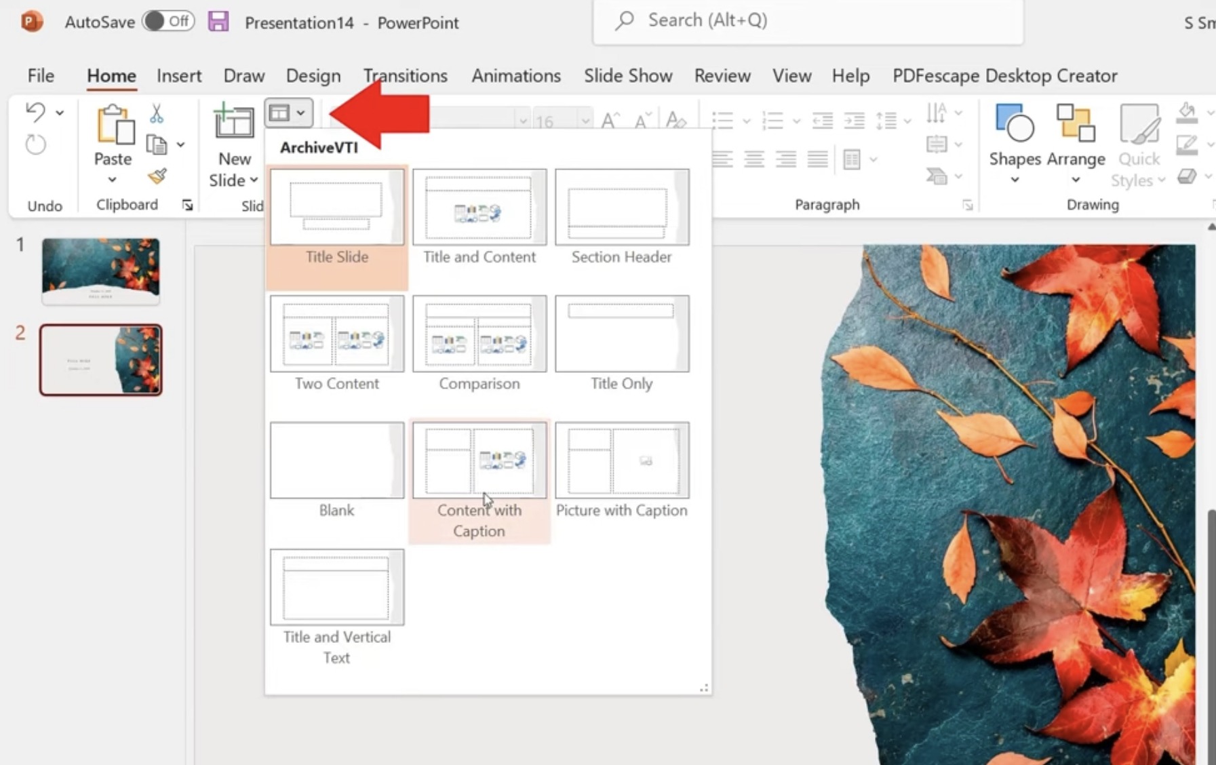This screenshot has width=1216, height=765.
Task: Open the File tab
Action: coord(41,75)
